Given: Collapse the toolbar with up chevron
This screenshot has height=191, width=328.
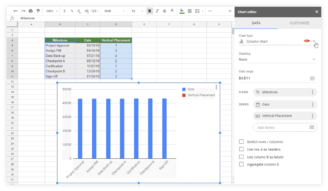Looking at the screenshot, I should coord(230,11).
